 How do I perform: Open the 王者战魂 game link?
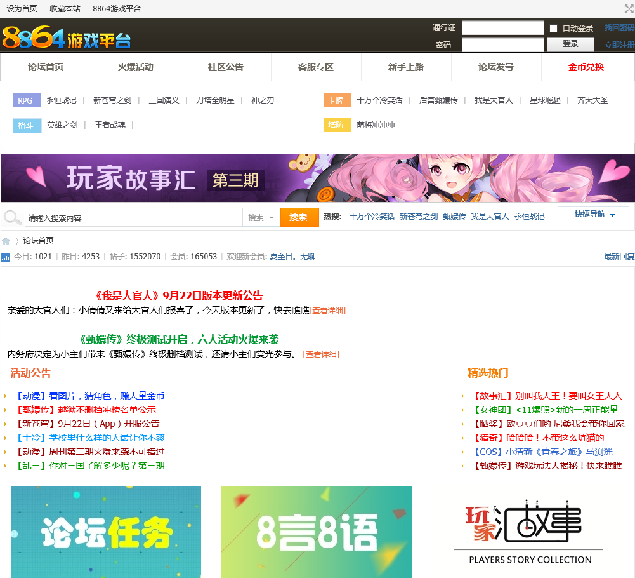tap(110, 125)
